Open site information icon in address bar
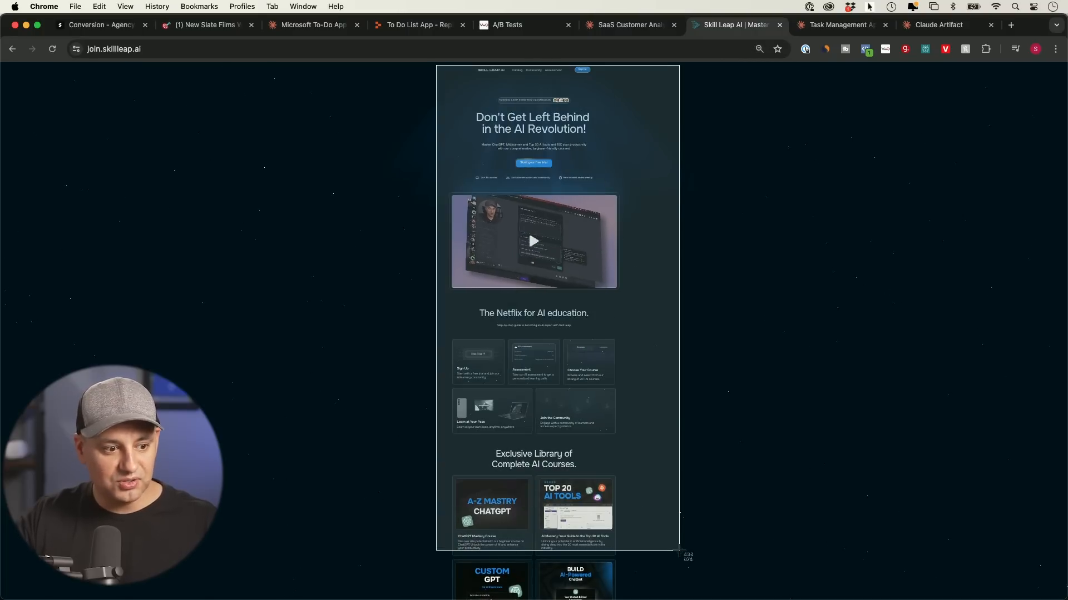 76,49
